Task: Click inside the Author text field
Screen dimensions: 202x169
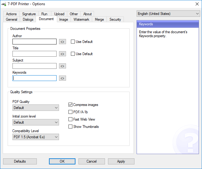Action: (x=34, y=42)
